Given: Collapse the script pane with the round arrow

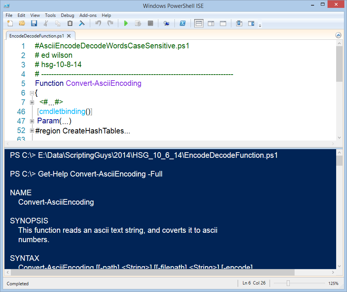Looking at the screenshot, I should pyautogui.click(x=338, y=35).
